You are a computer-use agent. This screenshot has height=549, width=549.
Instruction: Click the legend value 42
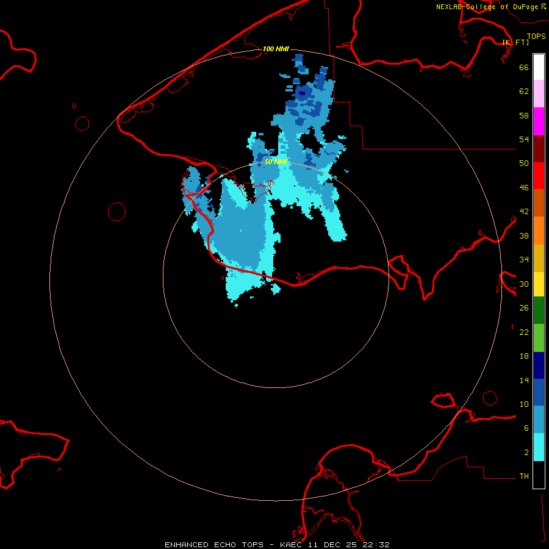(x=524, y=212)
